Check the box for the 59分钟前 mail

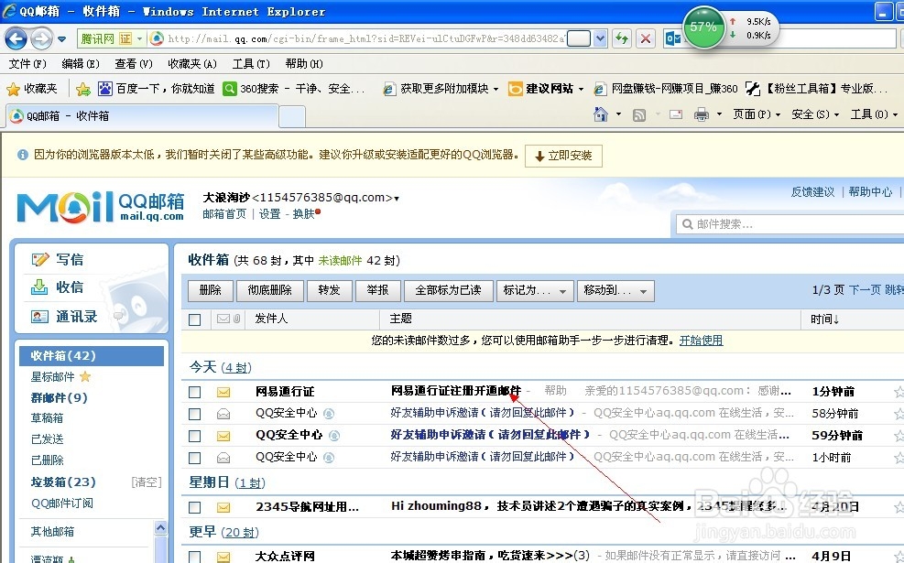coord(195,436)
